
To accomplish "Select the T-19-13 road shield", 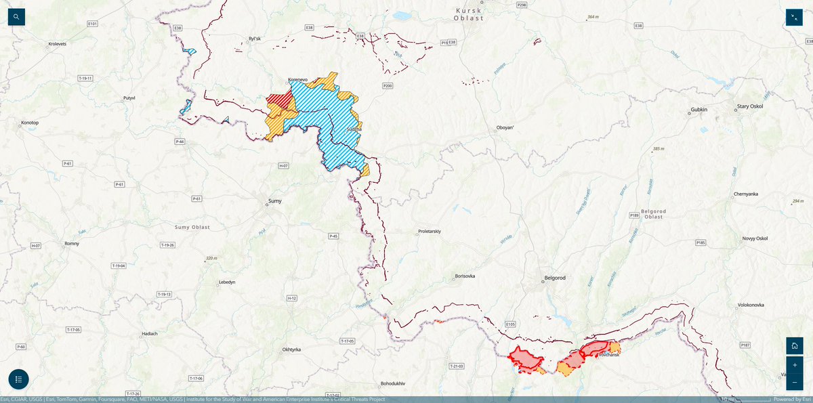I will pos(164,295).
